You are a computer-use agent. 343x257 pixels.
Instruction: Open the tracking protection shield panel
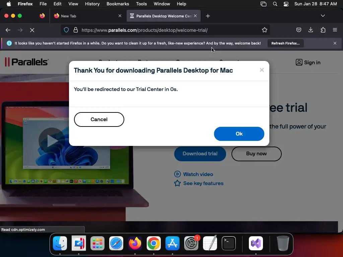tap(66, 30)
